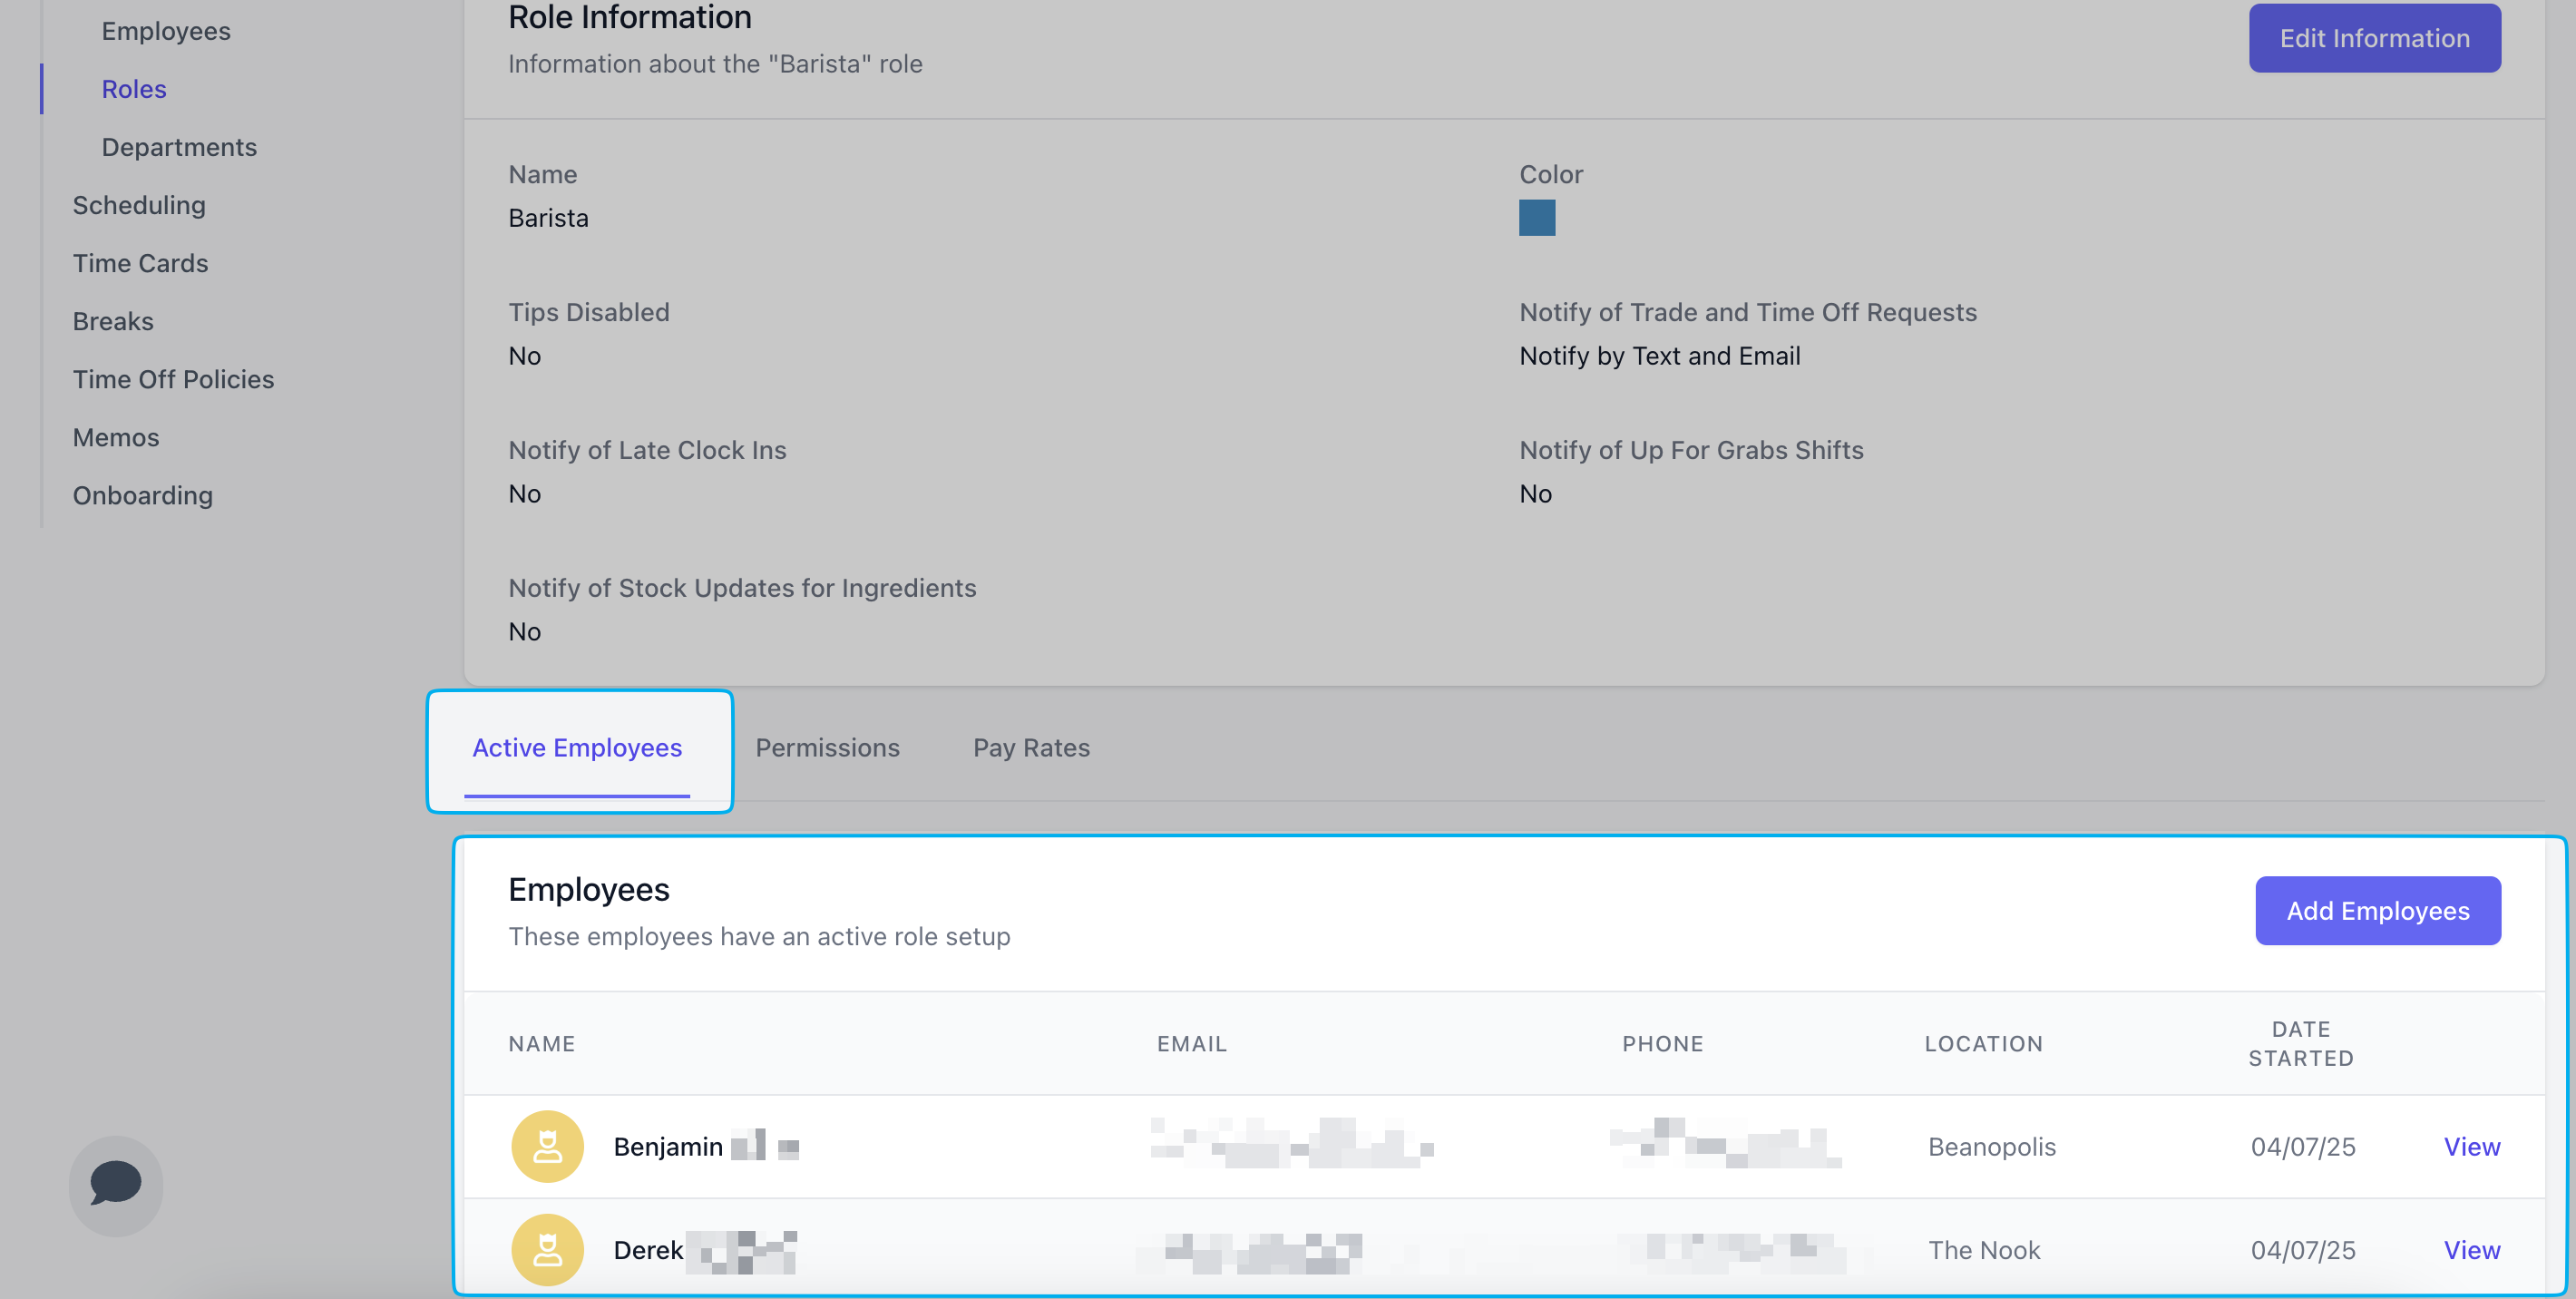Screen dimensions: 2576x1299
Task: Navigate to Onboarding in sidebar
Action: tap(143, 495)
